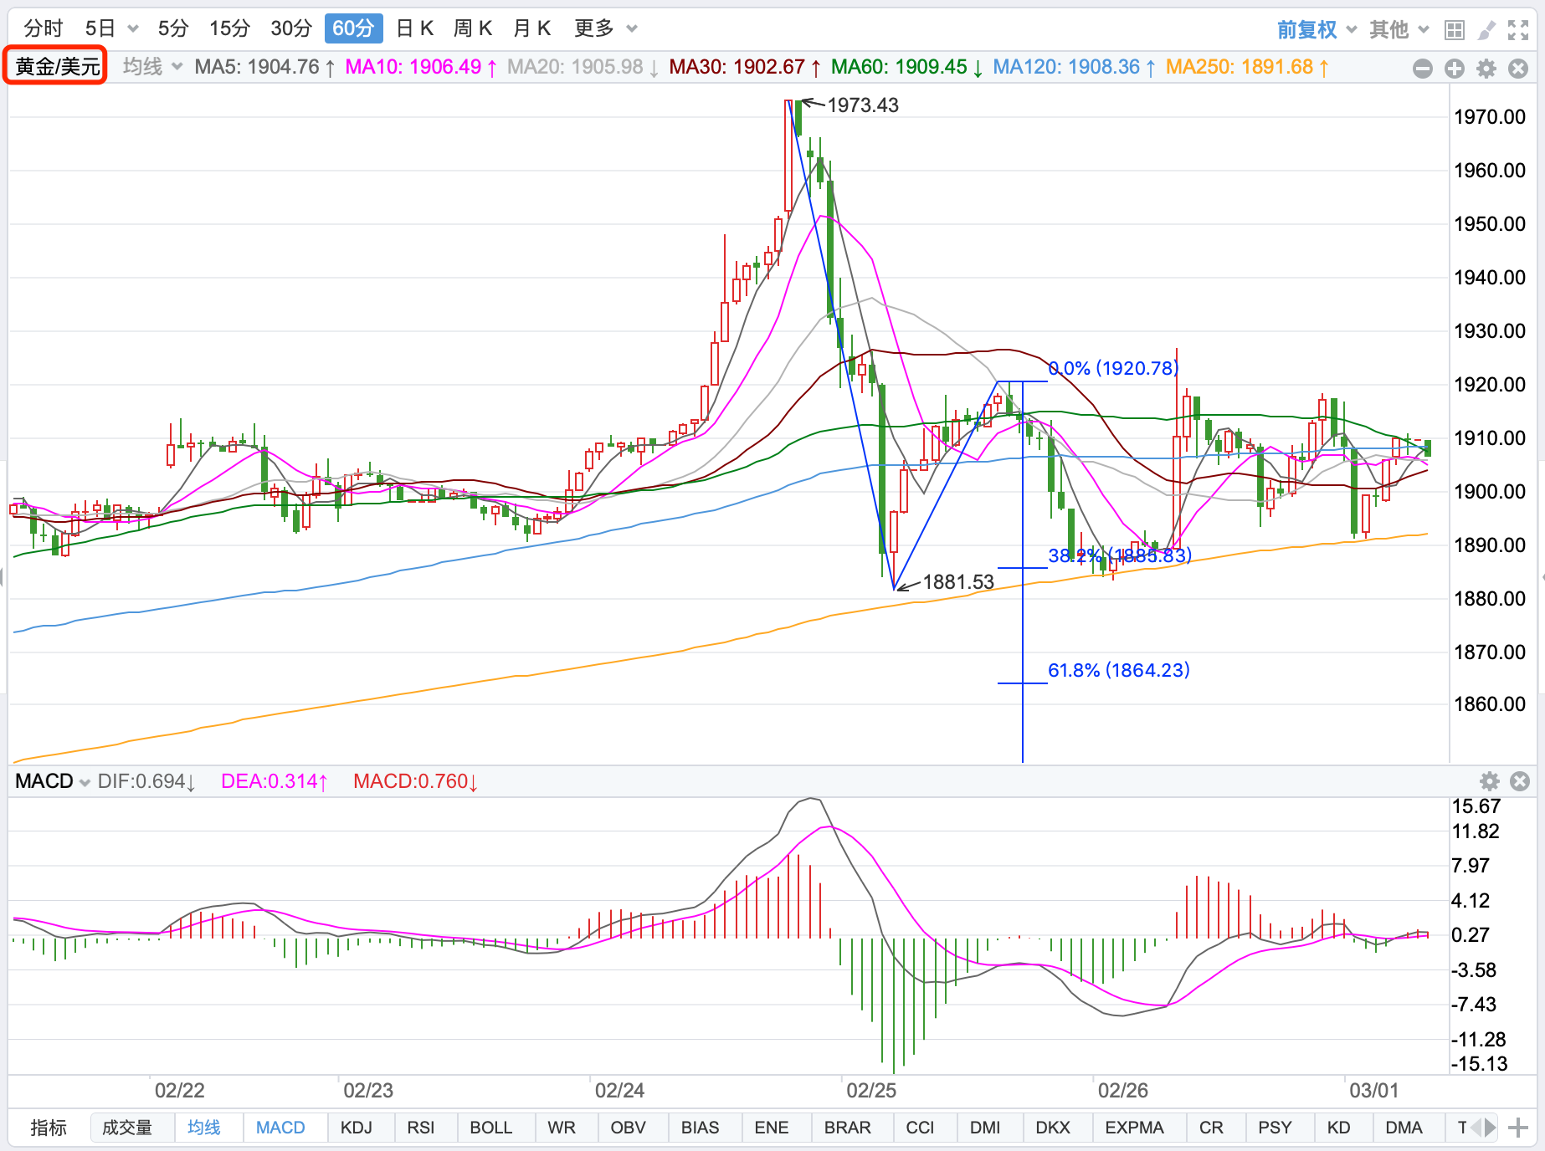Switch to 周K weekly candles
This screenshot has height=1151, width=1545.
[x=473, y=28]
